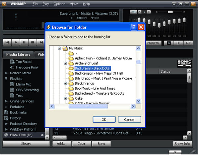Pause playback with the Pause button
198x155 pixels.
click(24, 42)
